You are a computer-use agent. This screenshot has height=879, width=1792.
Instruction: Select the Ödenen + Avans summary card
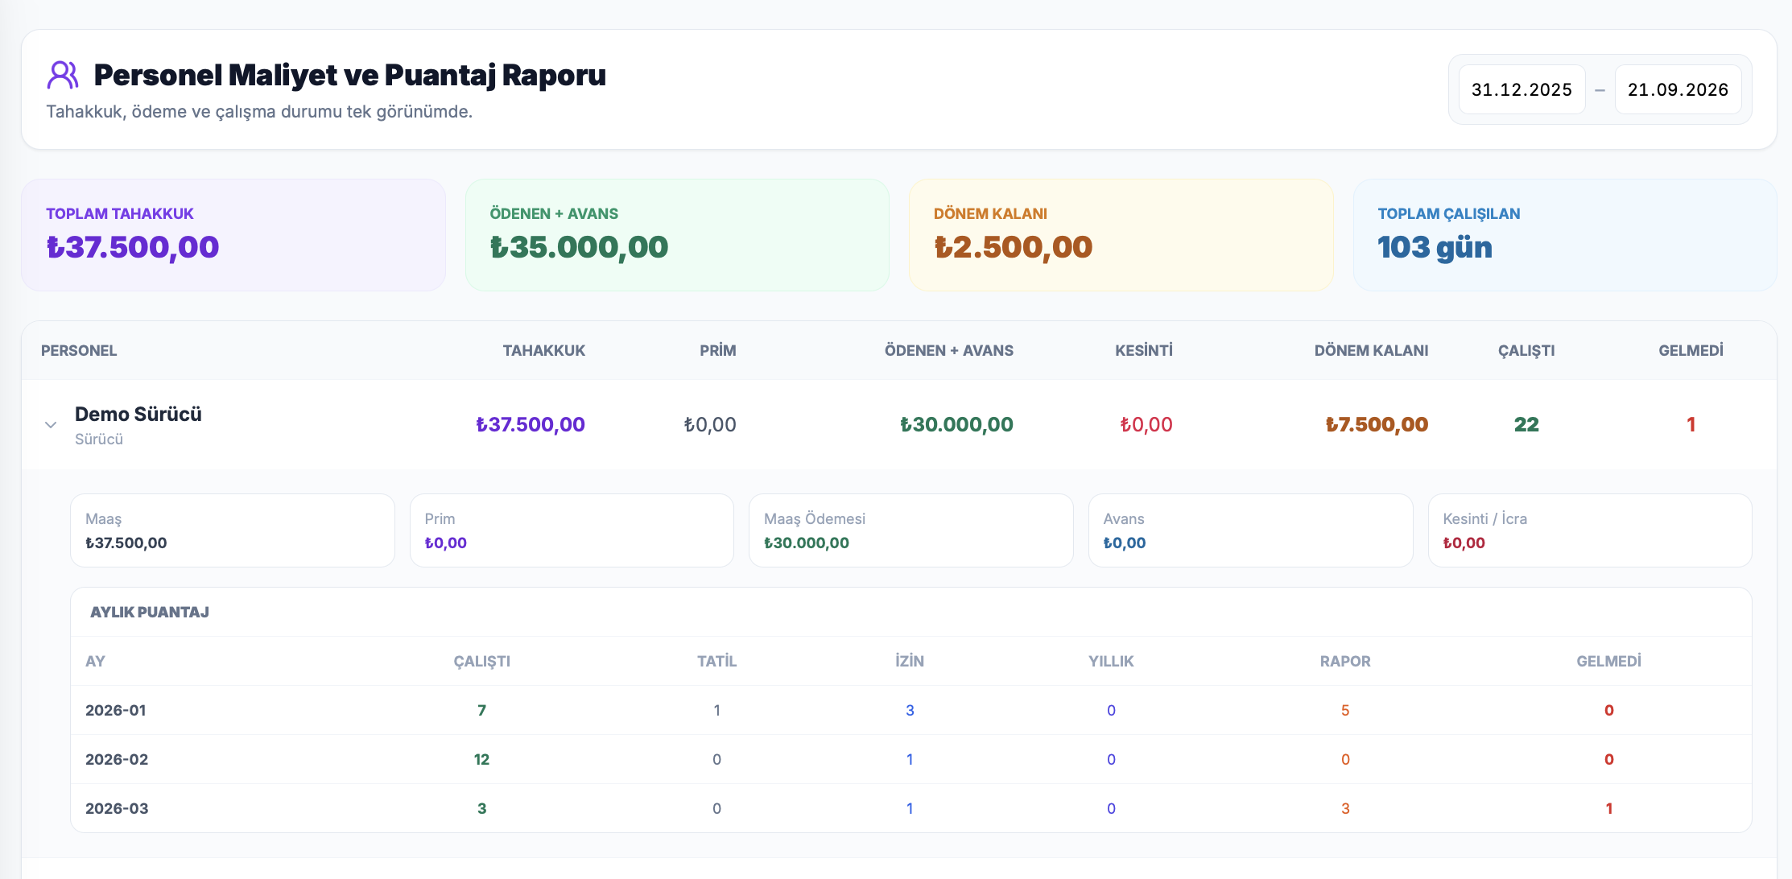(x=677, y=235)
